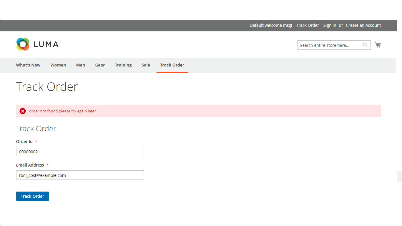Viewport: 402px width, 226px height.
Task: Click the Sign In link
Action: [x=330, y=25]
